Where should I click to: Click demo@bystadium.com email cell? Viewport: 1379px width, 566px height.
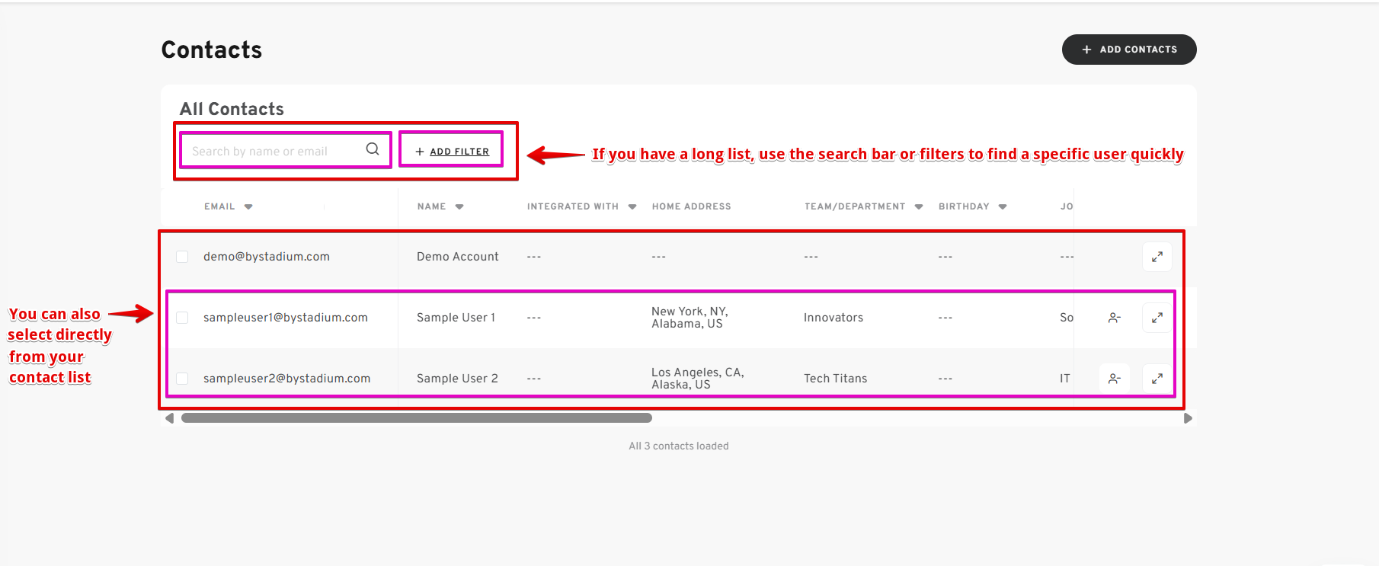267,257
